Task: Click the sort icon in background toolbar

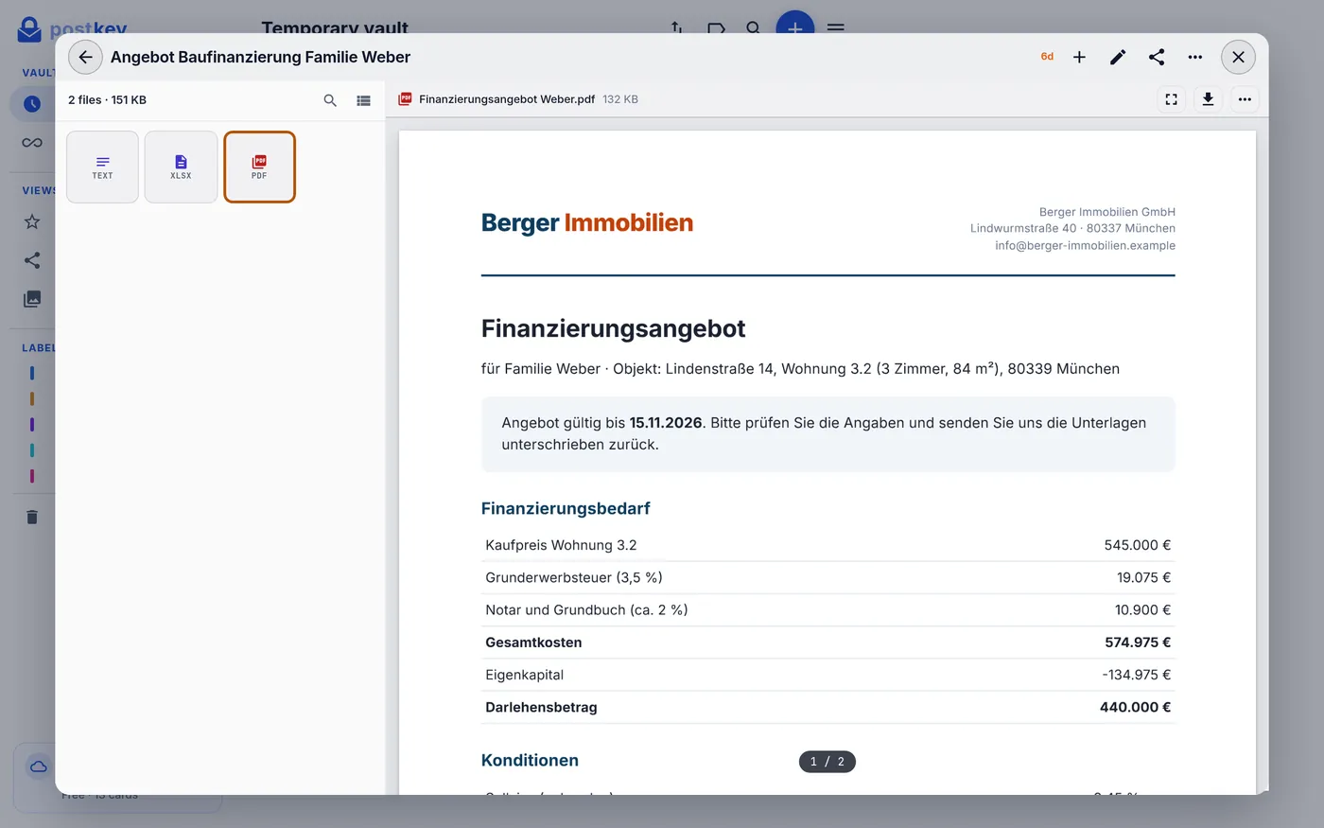Action: click(x=676, y=27)
